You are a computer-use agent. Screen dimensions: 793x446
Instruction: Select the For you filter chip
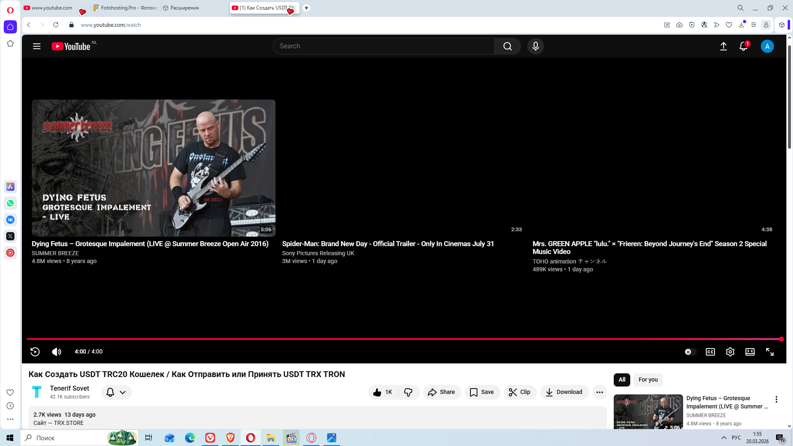point(648,380)
